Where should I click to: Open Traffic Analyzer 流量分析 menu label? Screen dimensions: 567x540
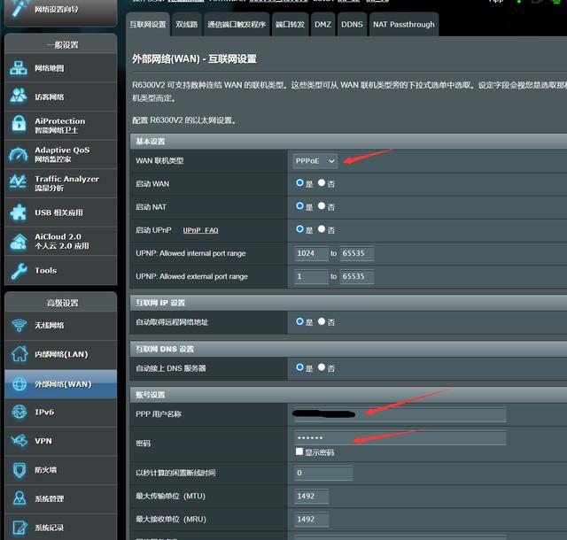[67, 183]
